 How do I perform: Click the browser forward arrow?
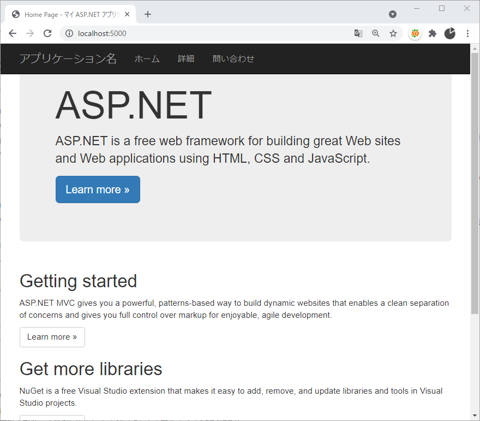[30, 33]
